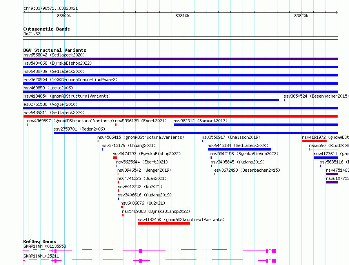The width and height of the screenshot is (349, 265).
Task: Open esv3620904 (1000GenomesConsortiumPhase3) label
Action: (x=71, y=80)
